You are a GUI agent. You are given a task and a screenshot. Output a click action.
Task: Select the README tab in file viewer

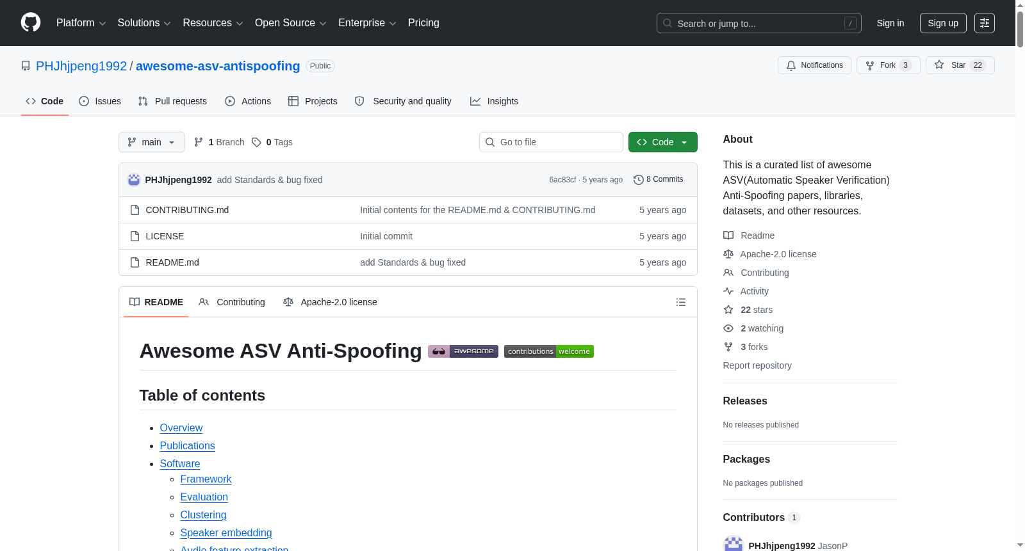point(156,302)
